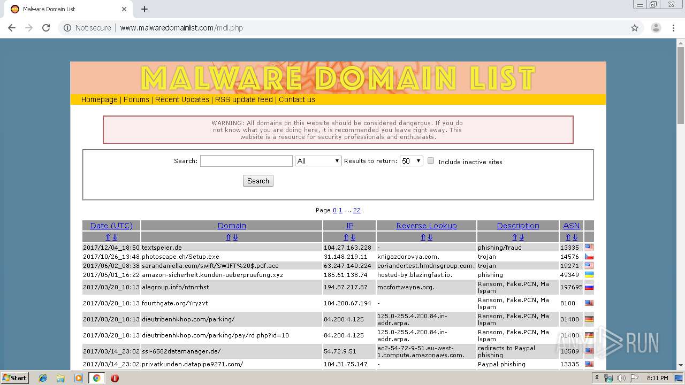
Task: Sort ASN column descending with down arrow
Action: pos(575,237)
